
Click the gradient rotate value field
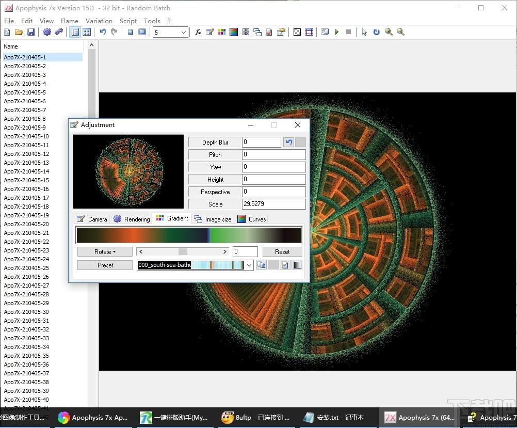pos(245,251)
